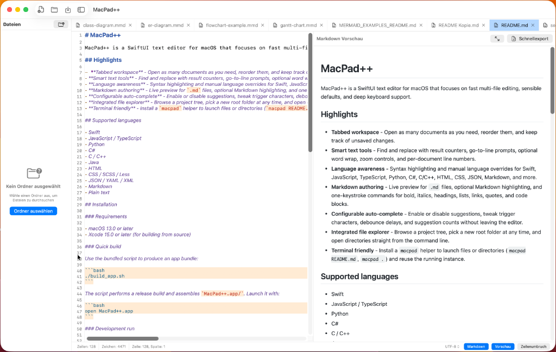The width and height of the screenshot is (556, 352).
Task: Click the Schnellexport button
Action: [x=529, y=38]
